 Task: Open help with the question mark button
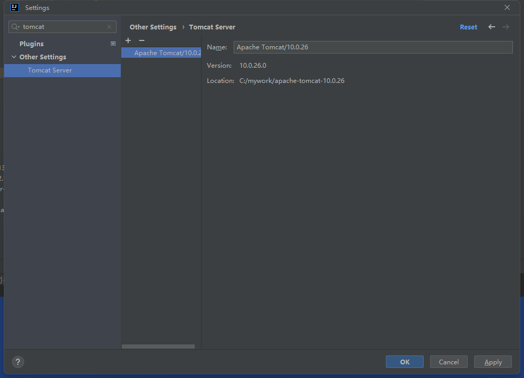[x=18, y=362]
